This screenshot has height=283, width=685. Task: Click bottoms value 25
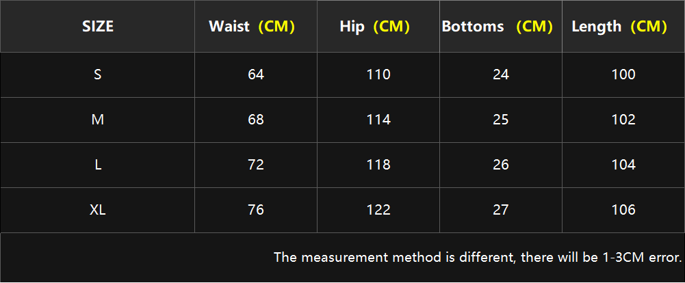(501, 120)
